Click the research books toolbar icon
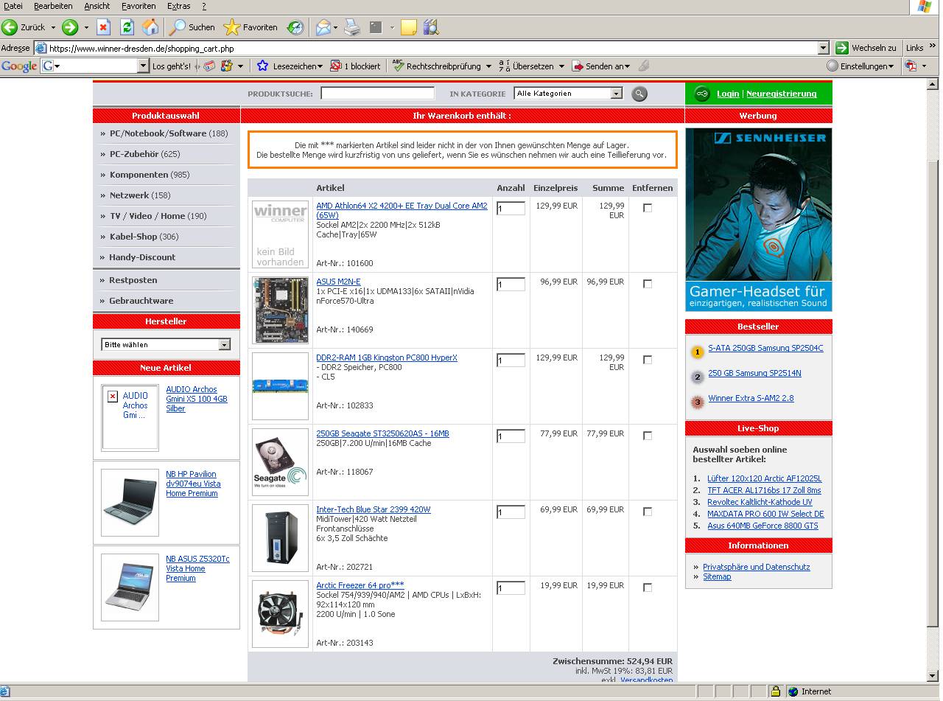This screenshot has width=943, height=701. click(431, 27)
